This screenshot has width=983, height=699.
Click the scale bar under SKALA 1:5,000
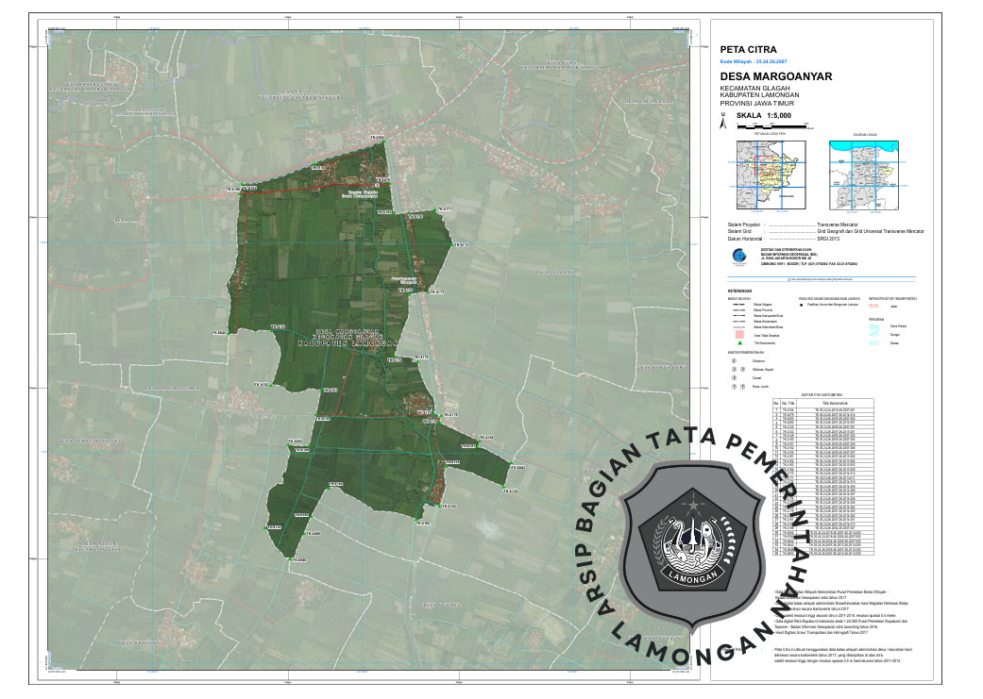tap(755, 124)
